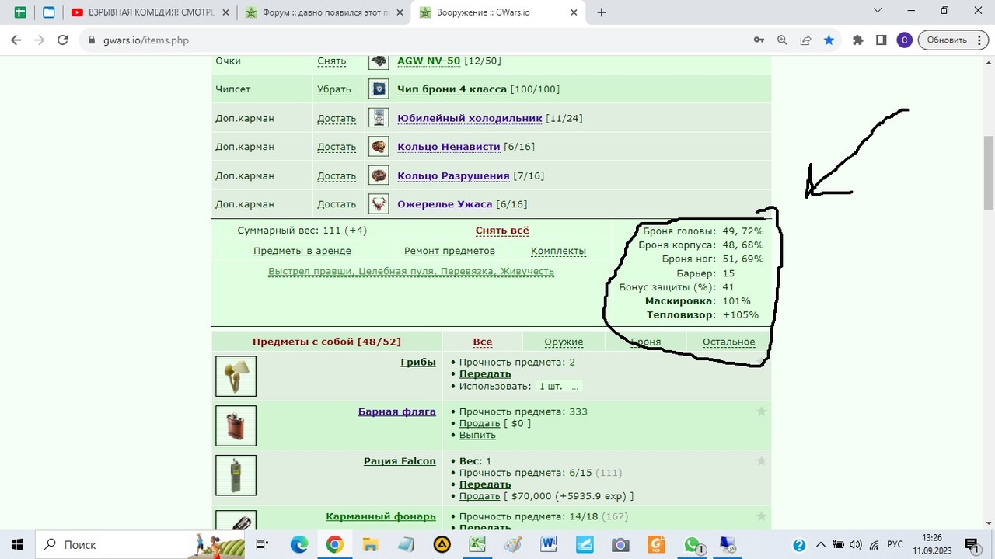
Task: Open a new browser tab
Action: [601, 12]
